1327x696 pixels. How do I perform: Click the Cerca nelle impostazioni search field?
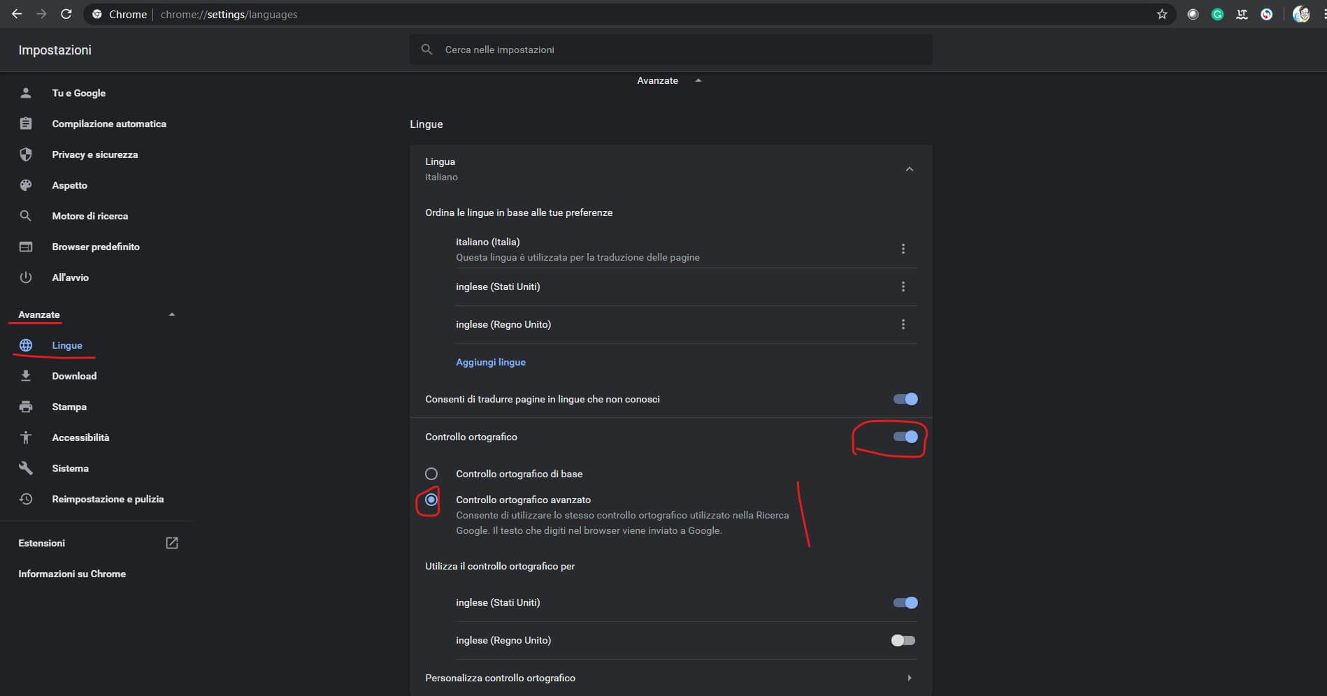(671, 50)
